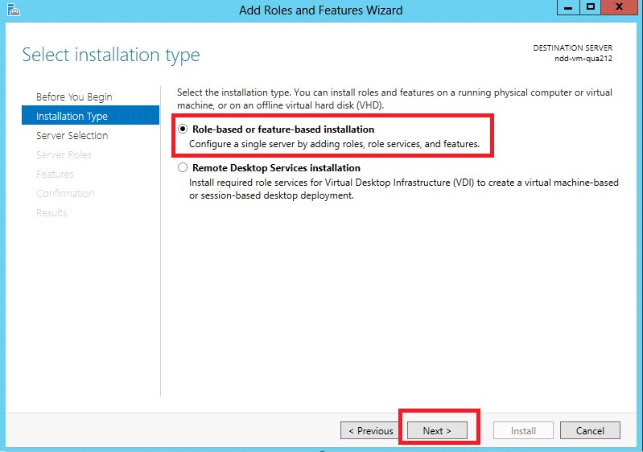Switch to Server Selection step
Image resolution: width=643 pixels, height=452 pixels.
coord(72,136)
